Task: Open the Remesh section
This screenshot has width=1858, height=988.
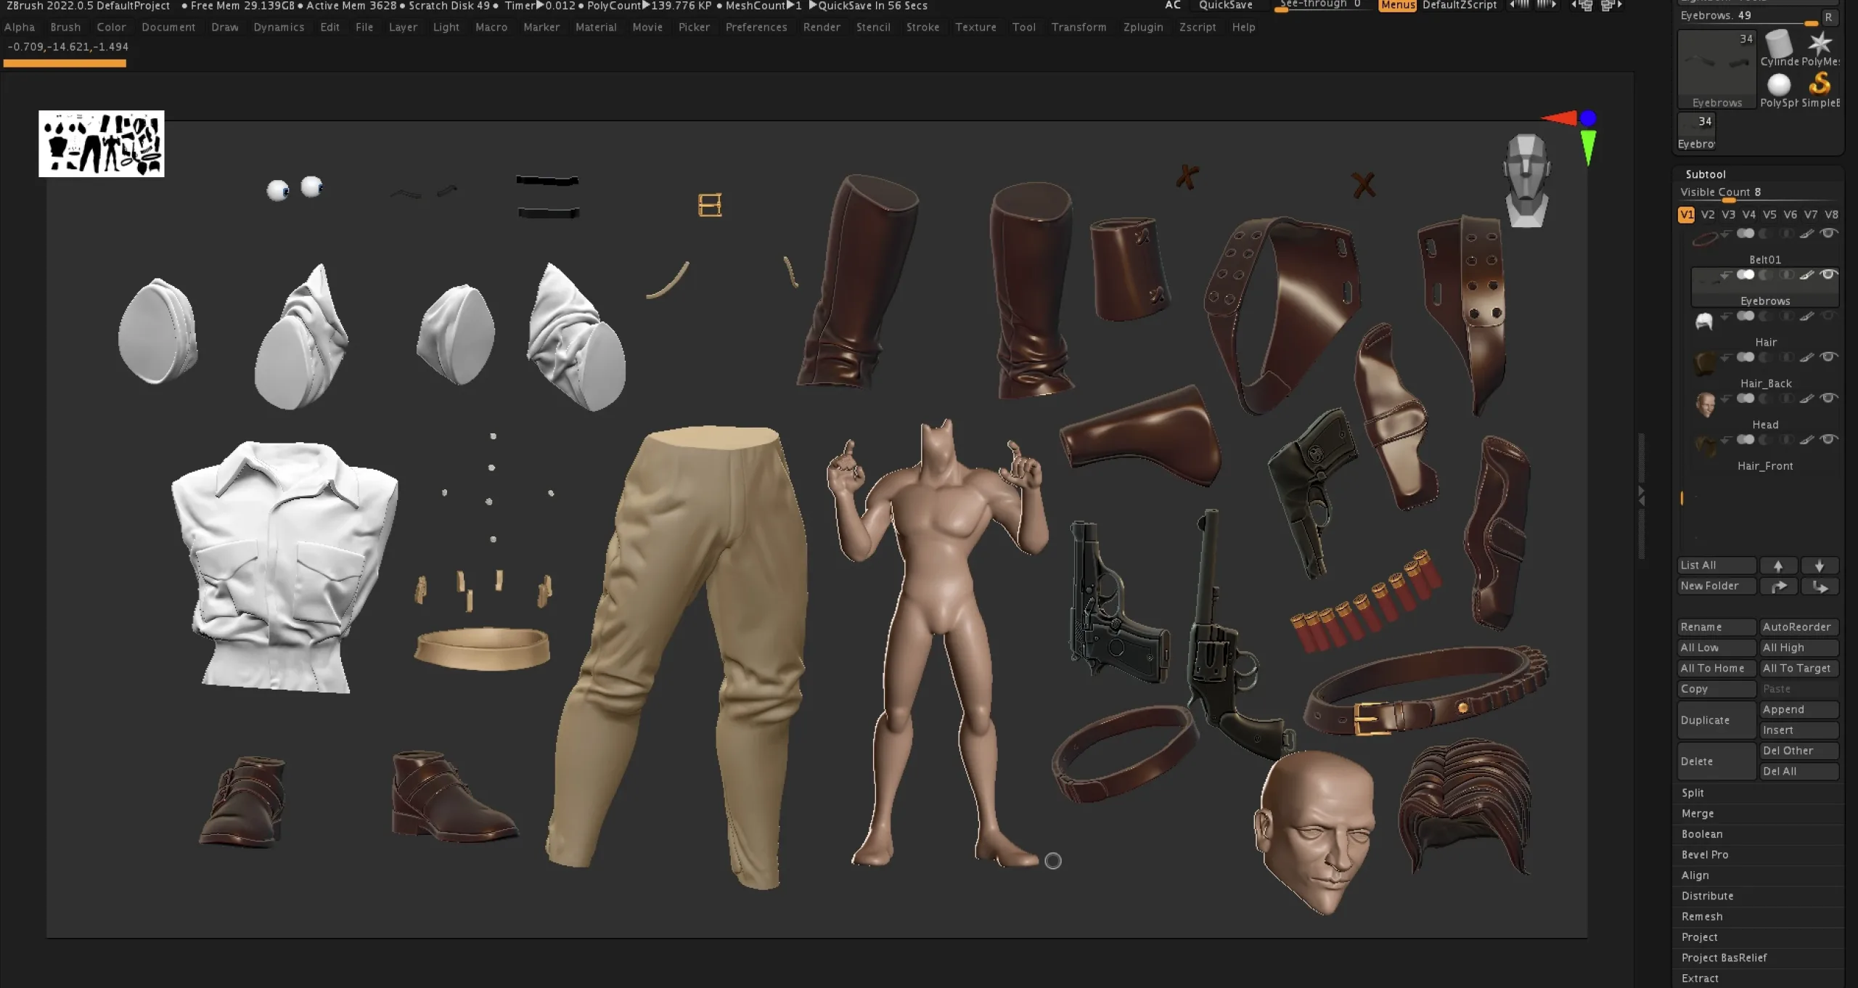Action: click(x=1702, y=917)
